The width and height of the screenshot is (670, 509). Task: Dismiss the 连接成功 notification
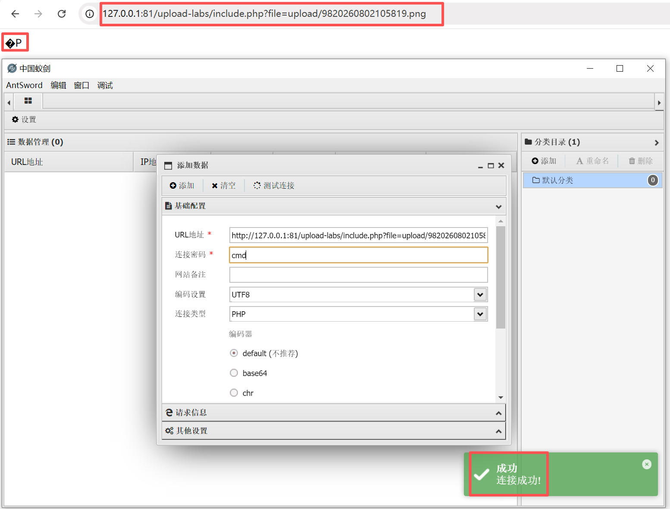(x=647, y=464)
